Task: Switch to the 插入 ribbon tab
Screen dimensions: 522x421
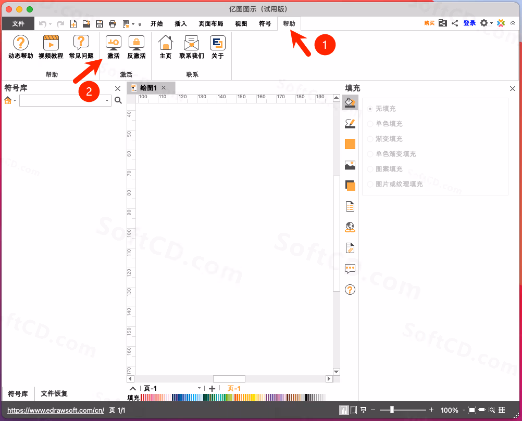Action: [181, 23]
